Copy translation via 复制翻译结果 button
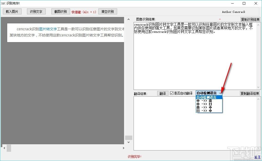This screenshot has width=262, height=161. (250, 93)
